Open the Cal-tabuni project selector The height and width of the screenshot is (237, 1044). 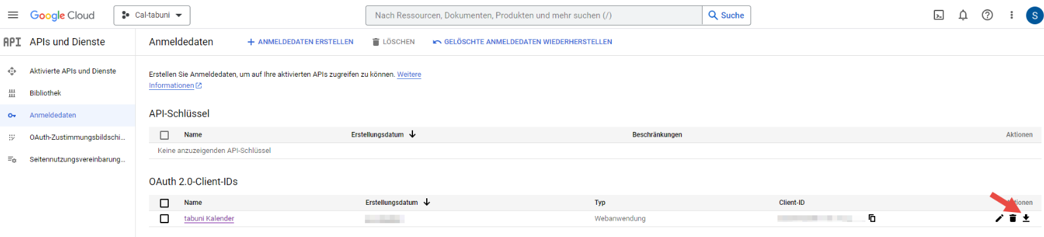152,15
